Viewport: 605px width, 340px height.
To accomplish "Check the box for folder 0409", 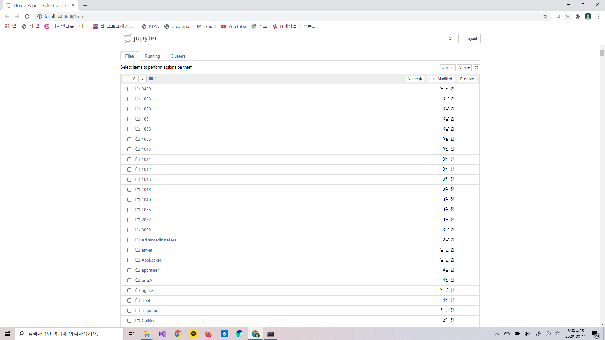I will pyautogui.click(x=129, y=89).
